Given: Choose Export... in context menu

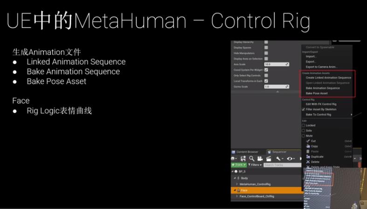Looking at the screenshot, I should (311, 61).
